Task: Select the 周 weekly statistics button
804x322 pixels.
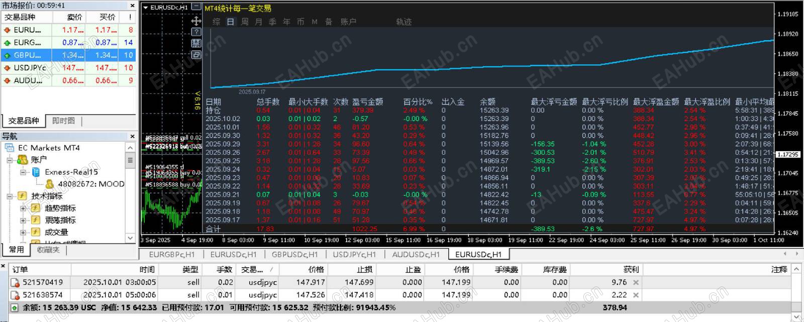Action: [245, 22]
